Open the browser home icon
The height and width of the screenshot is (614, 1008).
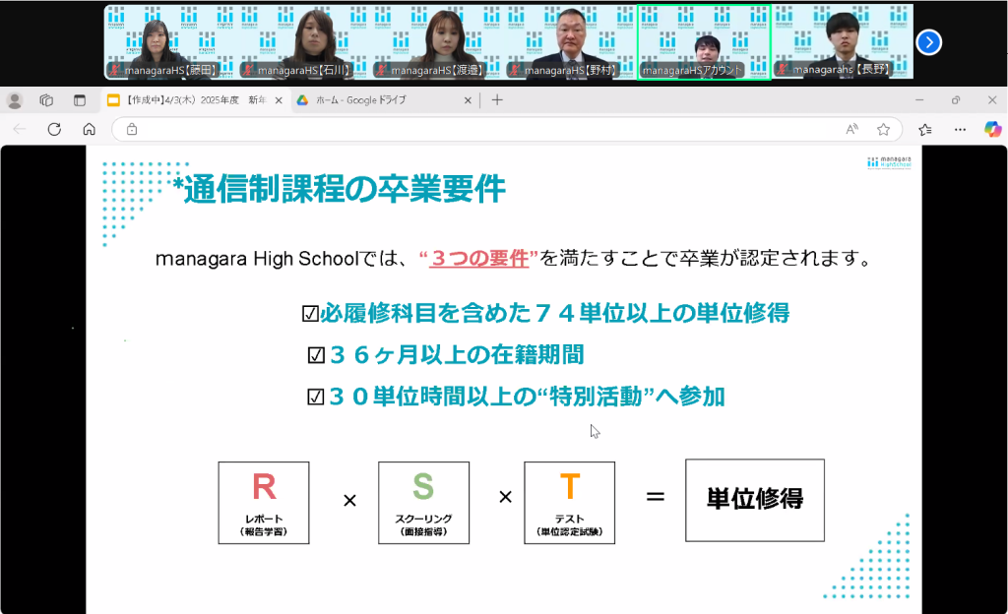89,129
